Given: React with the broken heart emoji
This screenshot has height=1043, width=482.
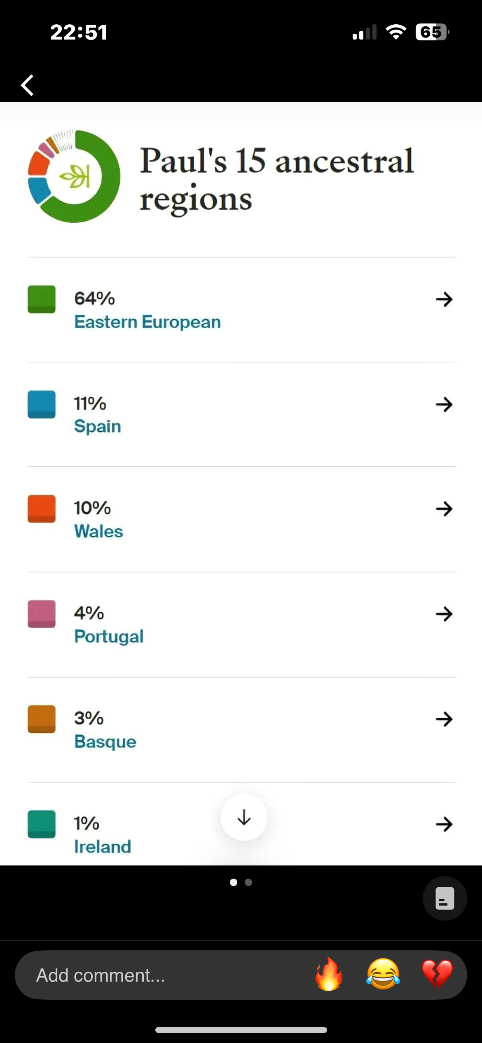Looking at the screenshot, I should [438, 975].
